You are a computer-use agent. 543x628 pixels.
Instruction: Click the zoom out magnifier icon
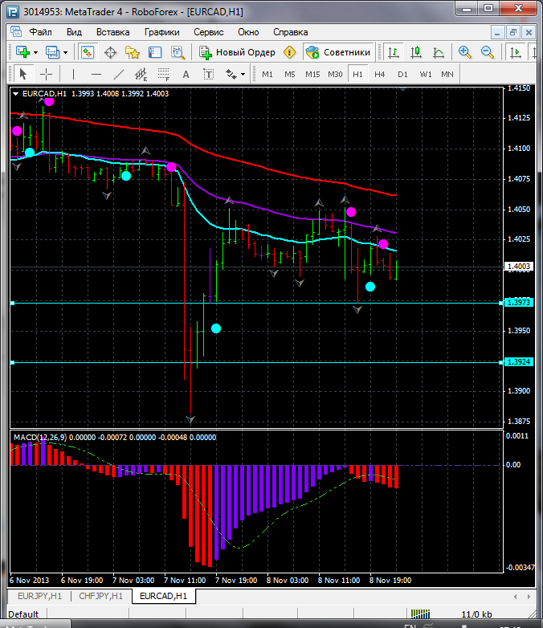(x=487, y=52)
